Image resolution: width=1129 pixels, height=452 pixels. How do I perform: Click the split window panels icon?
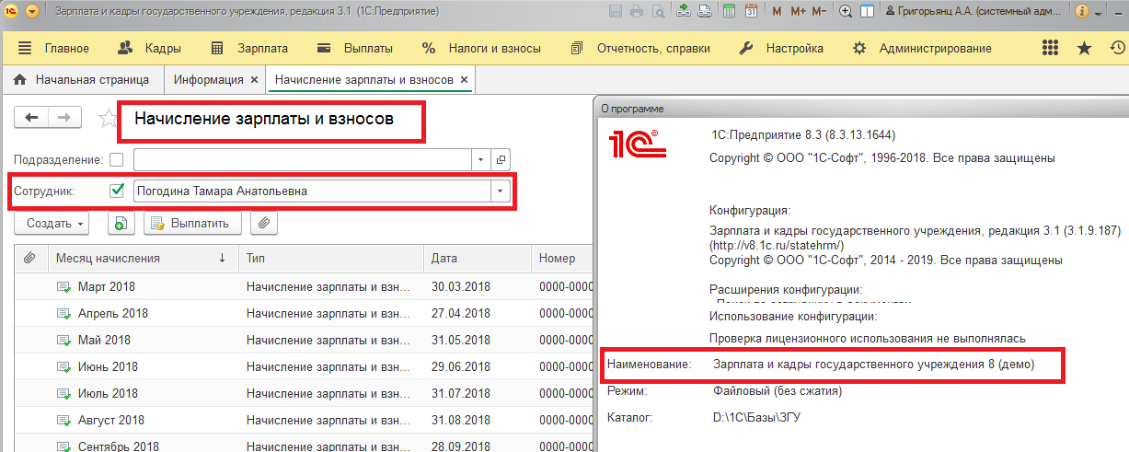868,12
